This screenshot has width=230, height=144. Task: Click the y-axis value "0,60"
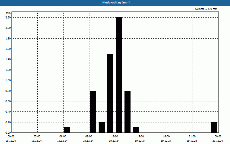8,101
